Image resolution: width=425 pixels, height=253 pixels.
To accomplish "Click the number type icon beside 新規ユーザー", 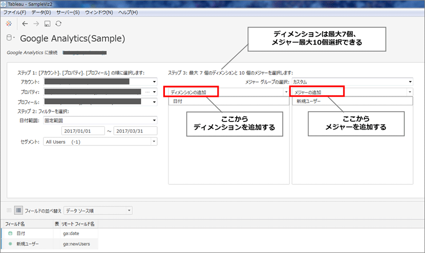I will [10, 244].
